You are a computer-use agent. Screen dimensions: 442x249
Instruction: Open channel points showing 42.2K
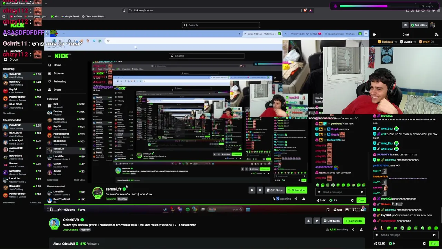click(x=380, y=243)
